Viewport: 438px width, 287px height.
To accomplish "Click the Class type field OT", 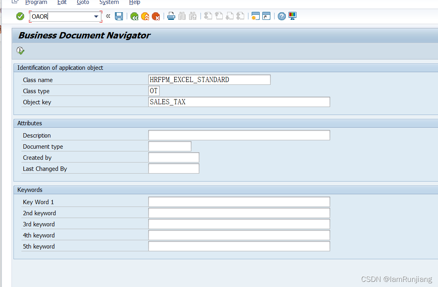I will click(x=154, y=91).
